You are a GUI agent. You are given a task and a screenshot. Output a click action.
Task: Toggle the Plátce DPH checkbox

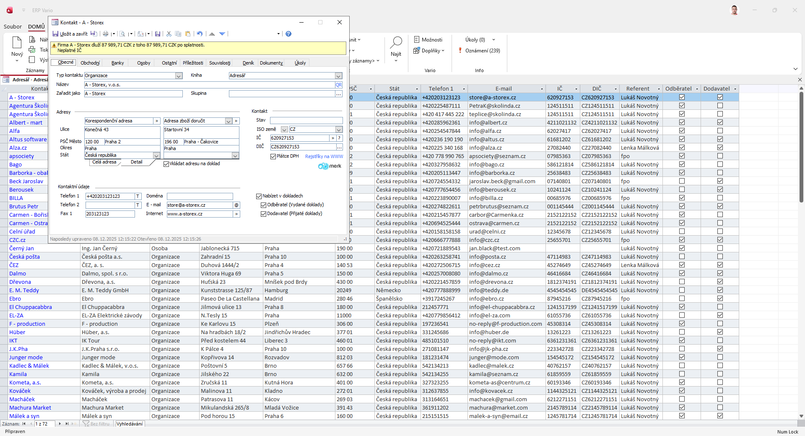(x=273, y=156)
